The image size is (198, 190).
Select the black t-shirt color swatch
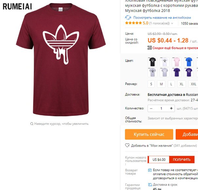click(152, 62)
